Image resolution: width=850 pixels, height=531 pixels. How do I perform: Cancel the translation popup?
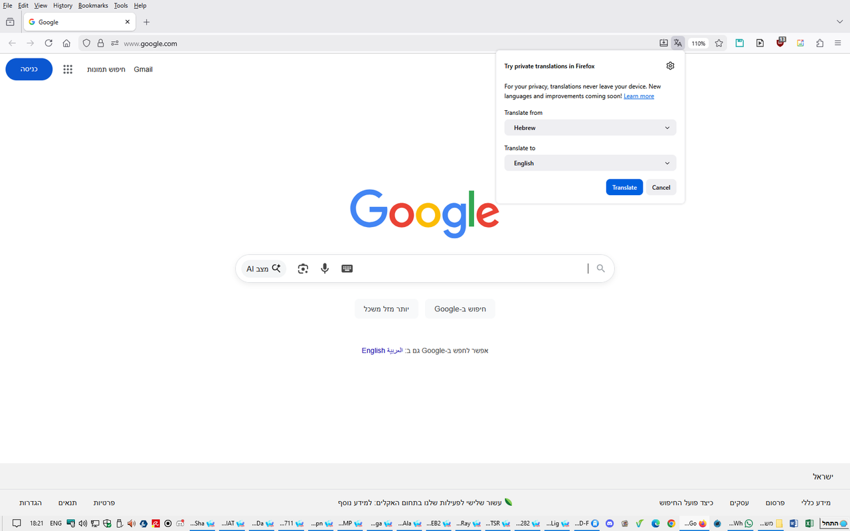tap(661, 187)
